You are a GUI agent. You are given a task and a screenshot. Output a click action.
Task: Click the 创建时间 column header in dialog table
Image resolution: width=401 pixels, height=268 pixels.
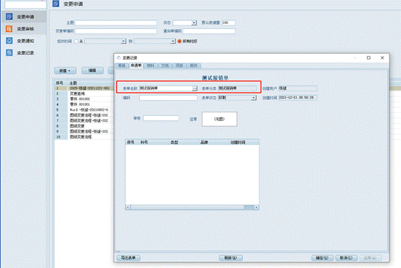click(244, 142)
